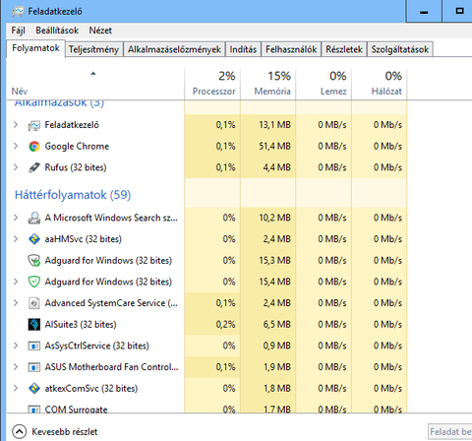Expand Microsoft Windows Search process row

coord(16,218)
